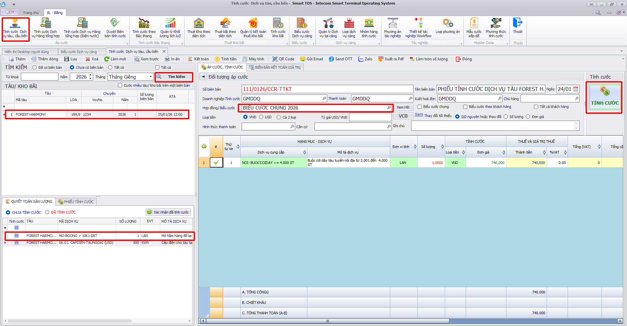Switch to BIÊN BẢN KẾT TOÁN GIÁ TRỊ tab
The height and width of the screenshot is (326, 627).
pos(275,67)
